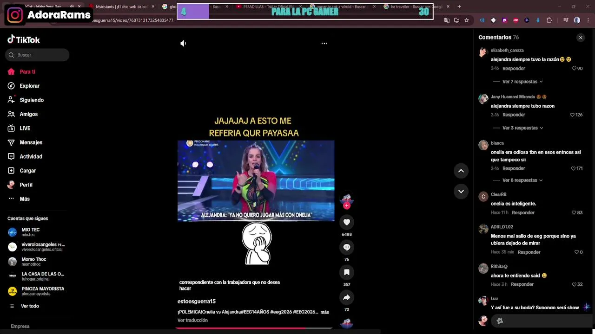This screenshot has width=595, height=334.
Task: Go to previous video with up arrow
Action: coord(461,171)
